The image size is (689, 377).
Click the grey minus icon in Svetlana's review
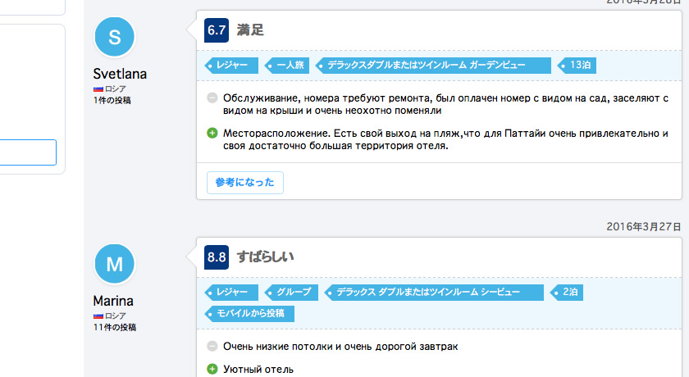(212, 98)
